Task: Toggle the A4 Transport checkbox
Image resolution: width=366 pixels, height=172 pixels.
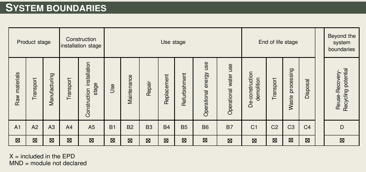Action: tap(69, 140)
